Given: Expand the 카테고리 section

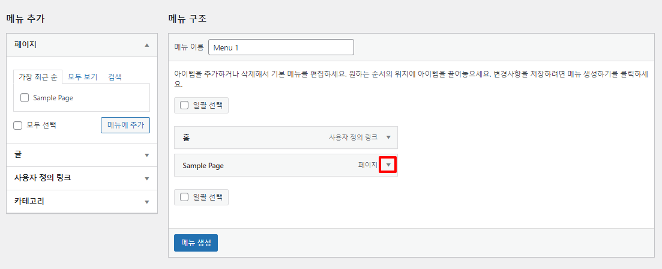Looking at the screenshot, I should tap(82, 201).
